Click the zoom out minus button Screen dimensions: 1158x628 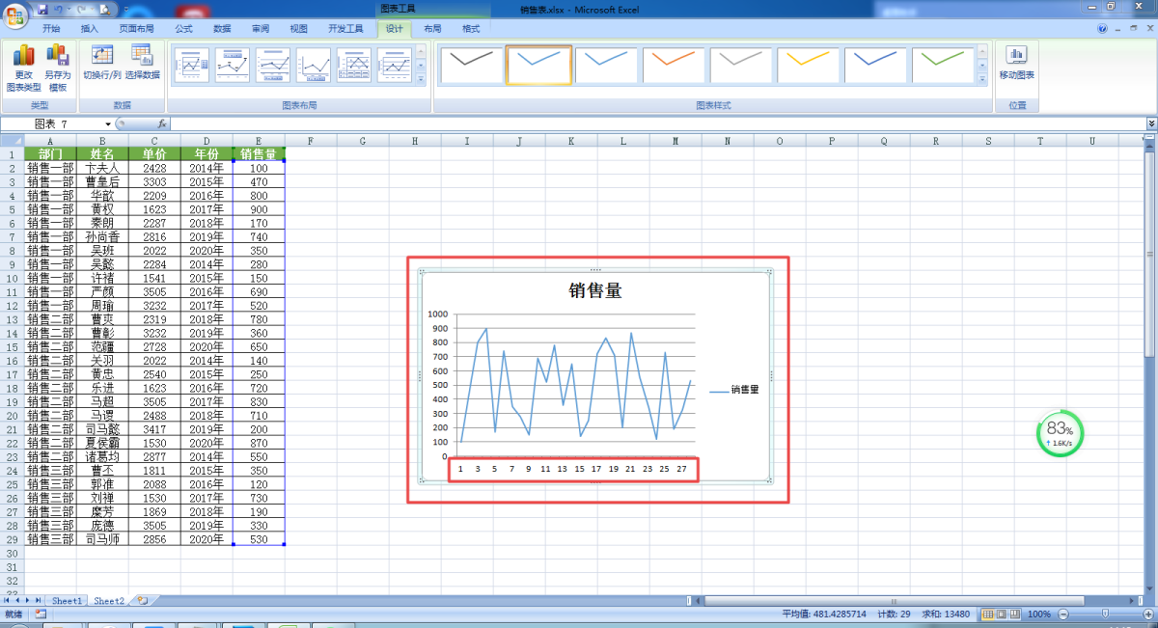[1062, 614]
